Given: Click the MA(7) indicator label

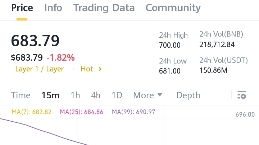Looking at the screenshot, I should pos(32,112).
